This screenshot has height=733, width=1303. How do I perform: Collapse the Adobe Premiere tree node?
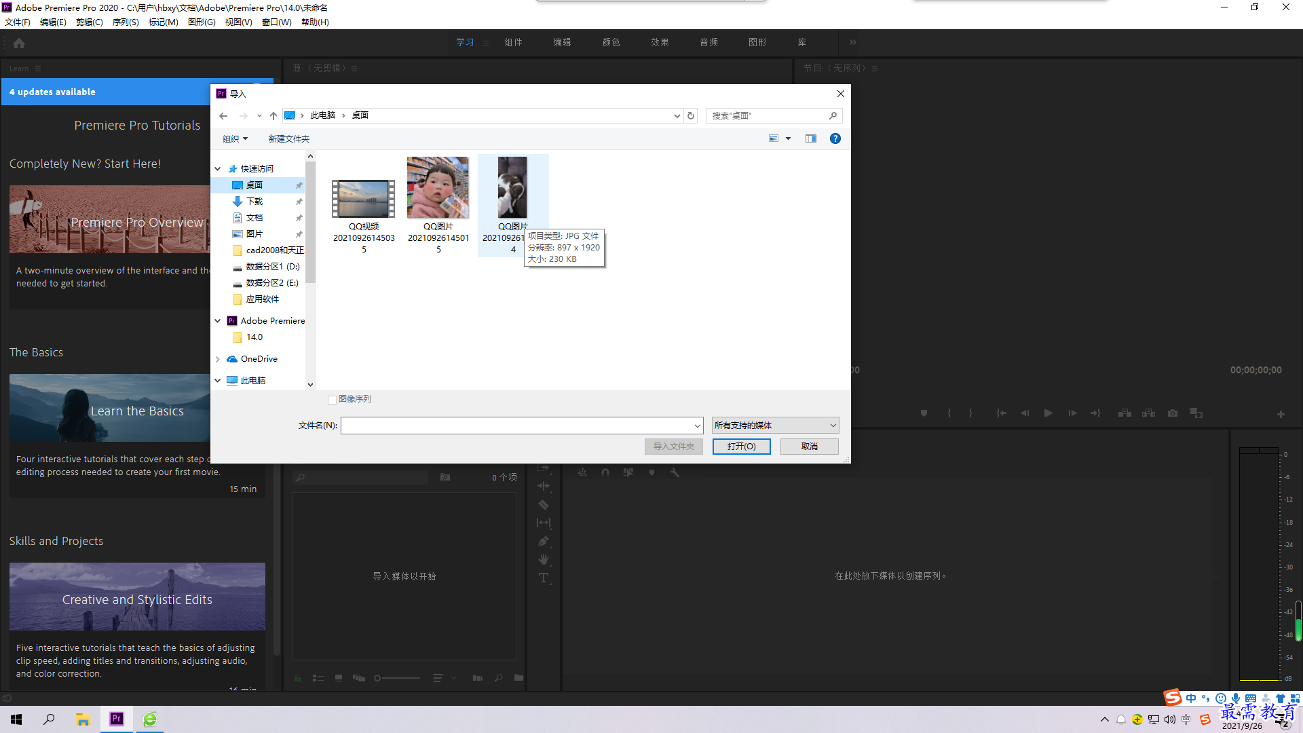pyautogui.click(x=218, y=321)
